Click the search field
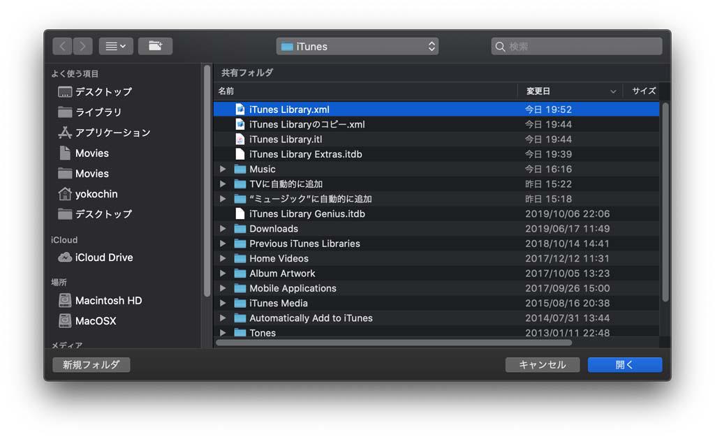 (x=576, y=47)
